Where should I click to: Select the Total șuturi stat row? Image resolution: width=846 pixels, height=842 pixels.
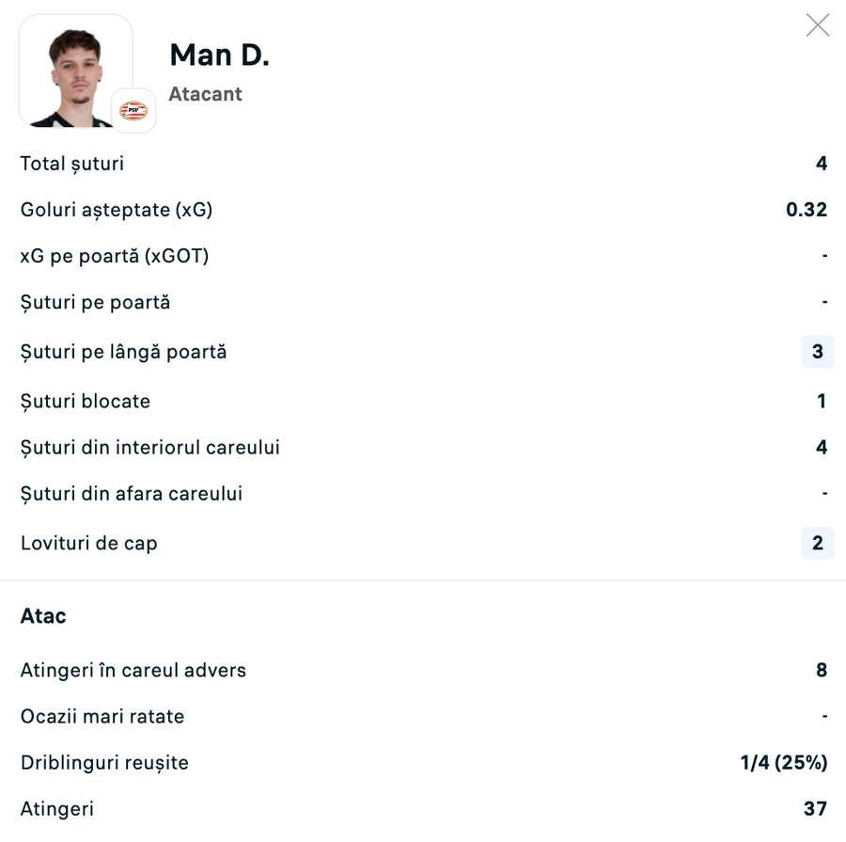click(x=72, y=163)
